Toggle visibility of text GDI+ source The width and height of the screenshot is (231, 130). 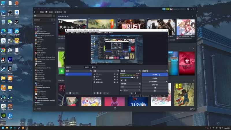pos(115,74)
